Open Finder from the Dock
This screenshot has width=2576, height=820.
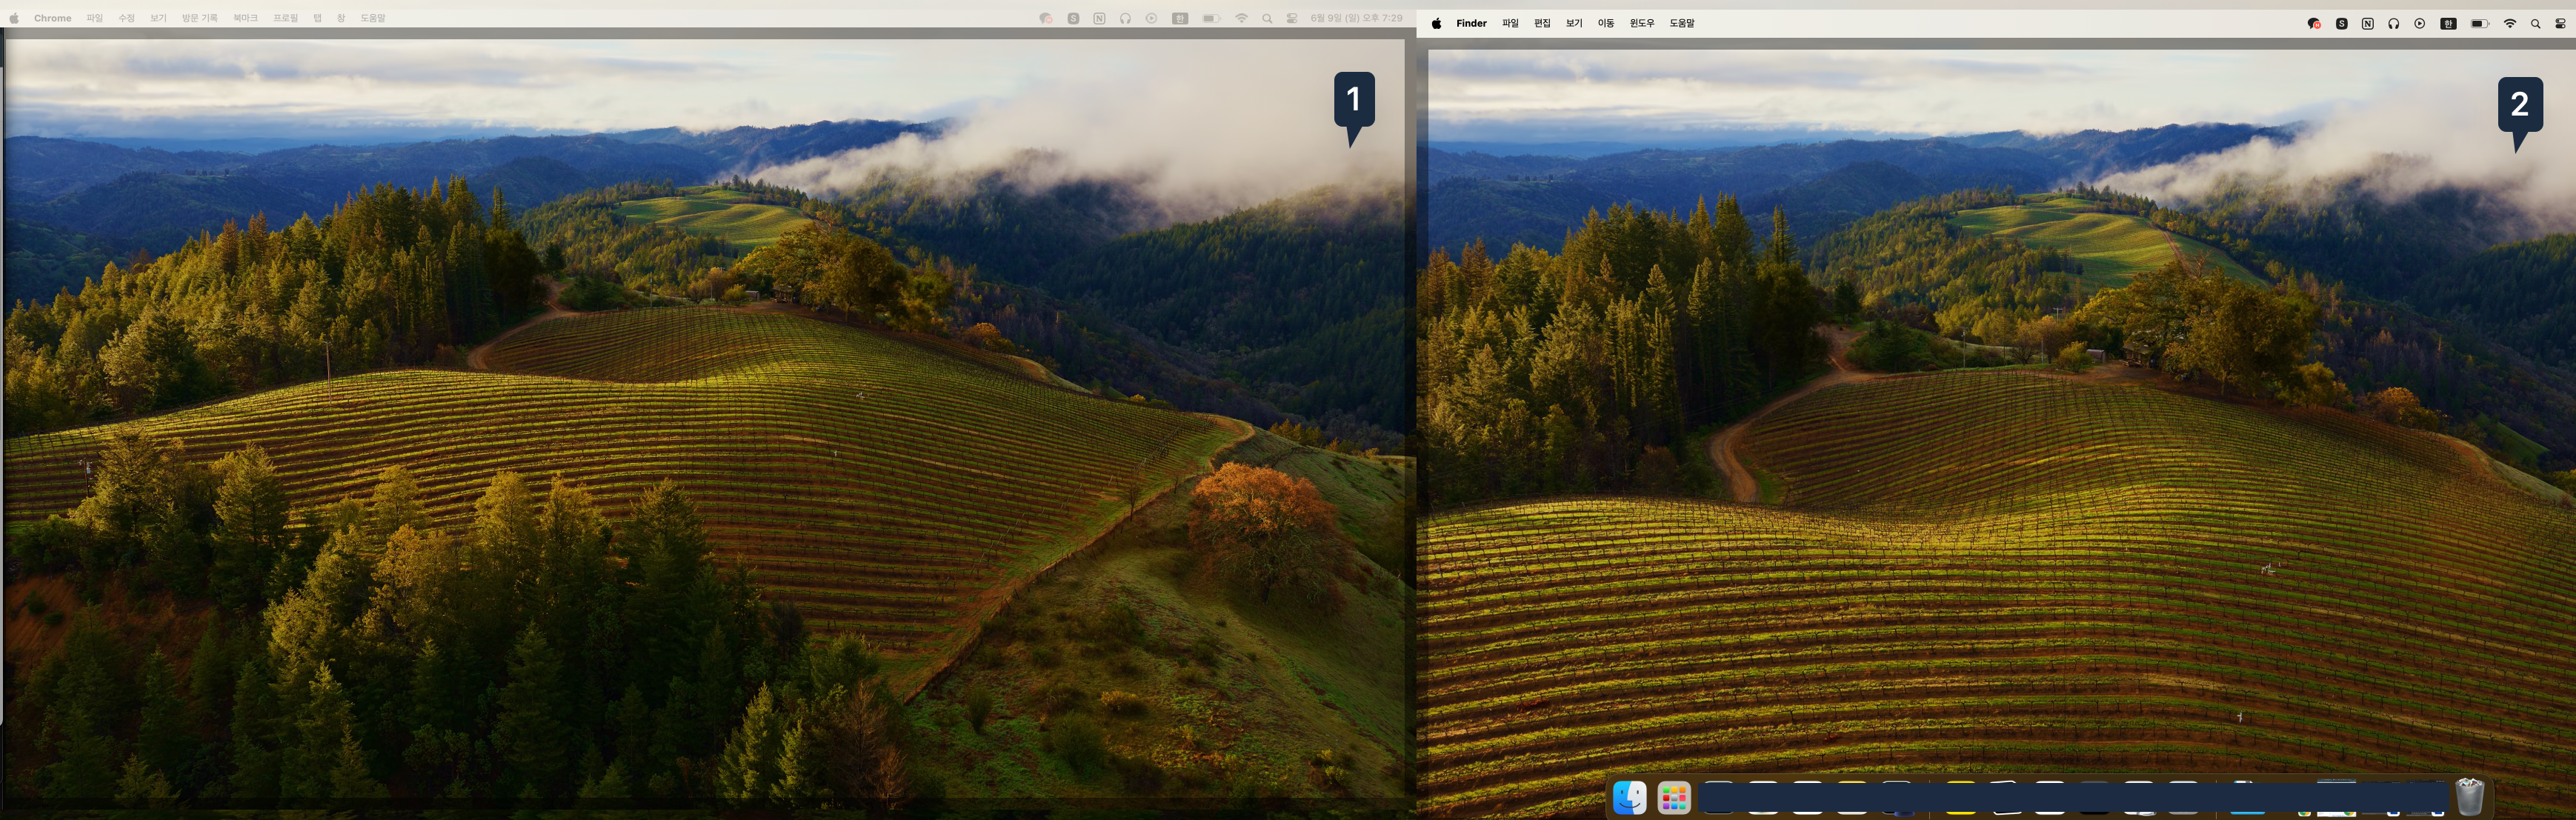point(1629,797)
